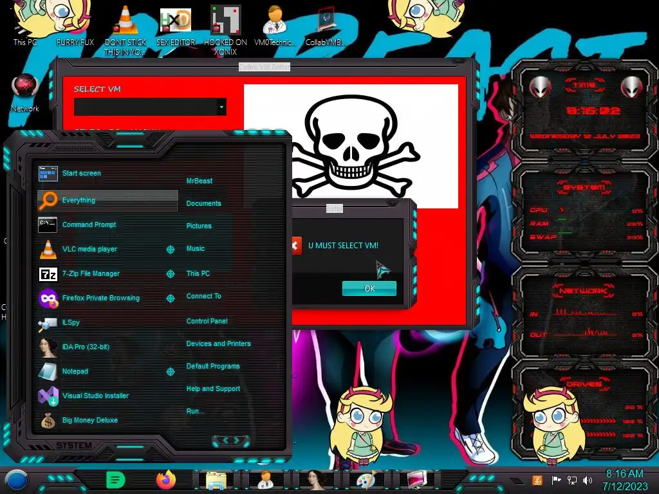Open Pictures from the start menu

tap(199, 226)
